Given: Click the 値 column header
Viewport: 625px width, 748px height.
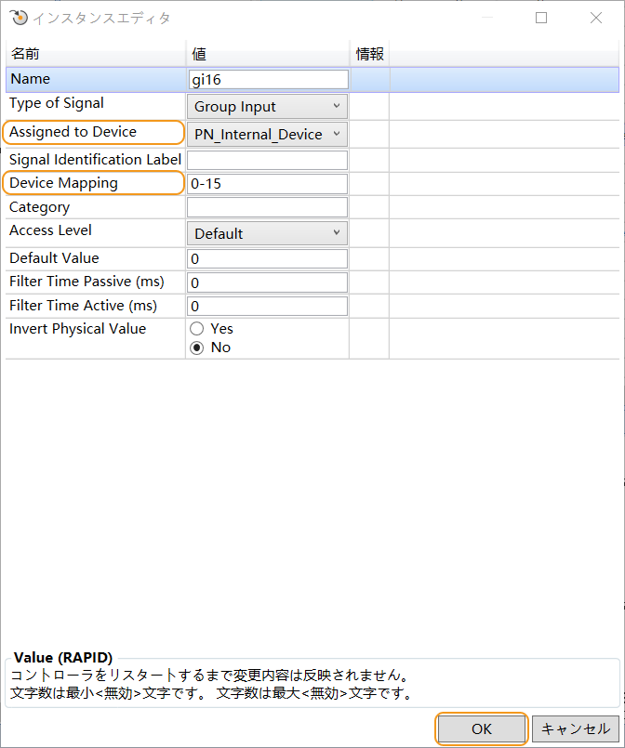Looking at the screenshot, I should [268, 55].
